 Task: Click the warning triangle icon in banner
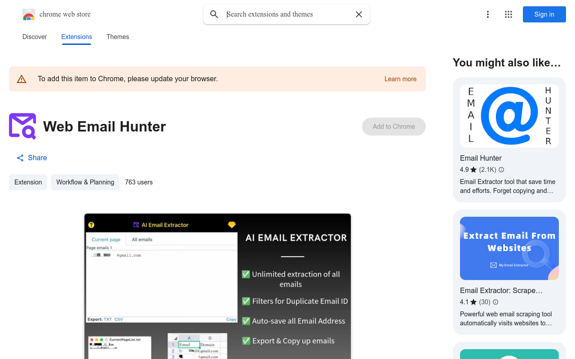coord(22,79)
